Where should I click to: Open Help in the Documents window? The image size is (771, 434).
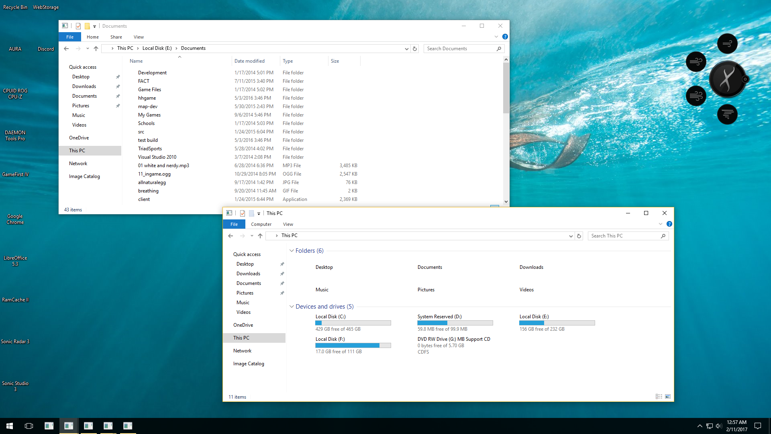pos(505,37)
